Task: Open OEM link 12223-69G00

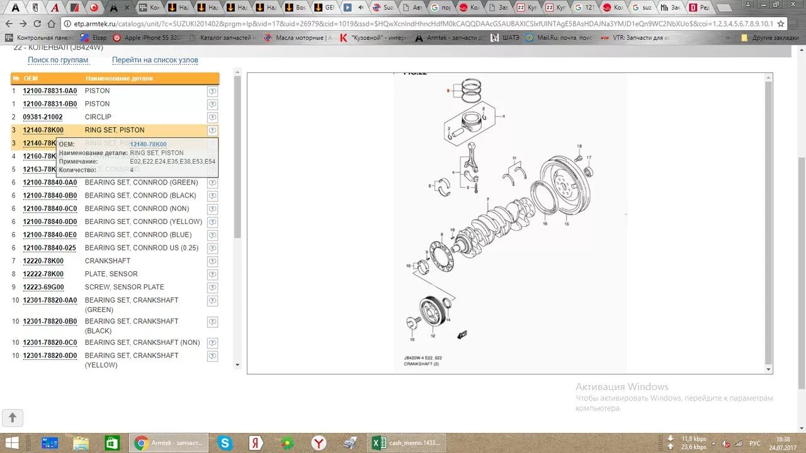Action: click(x=43, y=288)
